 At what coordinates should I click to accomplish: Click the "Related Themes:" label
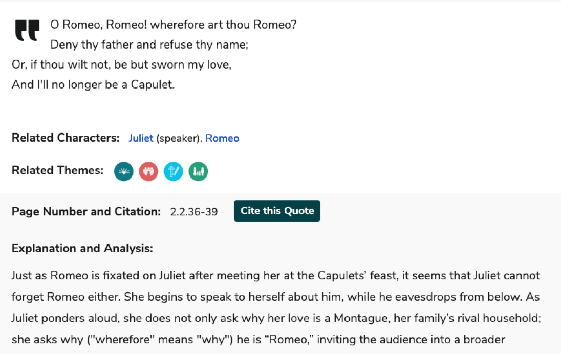57,171
